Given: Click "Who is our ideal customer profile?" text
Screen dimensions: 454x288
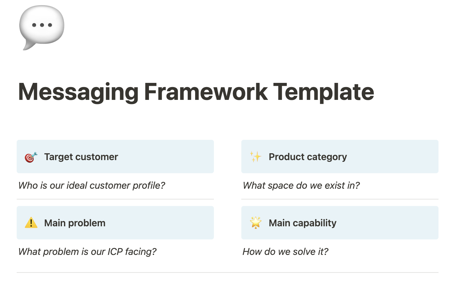Looking at the screenshot, I should [x=92, y=185].
